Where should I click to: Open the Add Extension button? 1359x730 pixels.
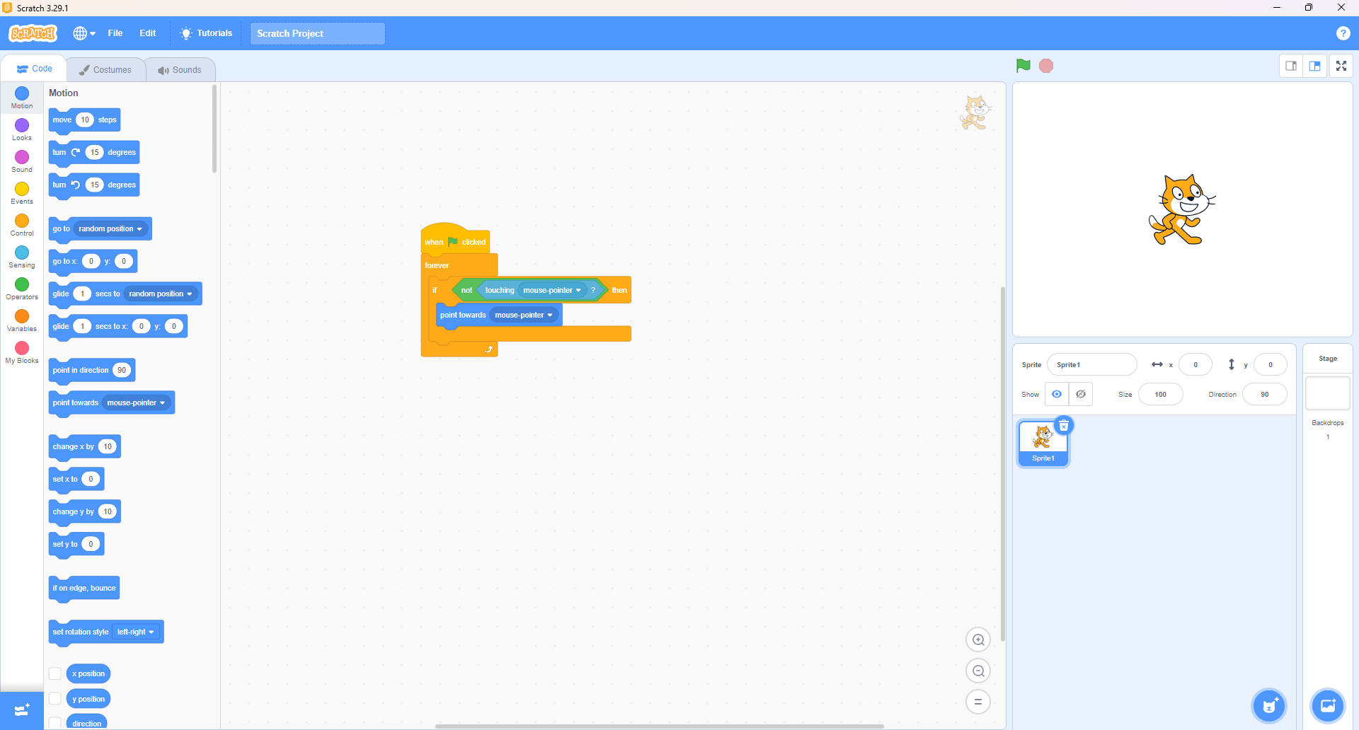click(21, 709)
